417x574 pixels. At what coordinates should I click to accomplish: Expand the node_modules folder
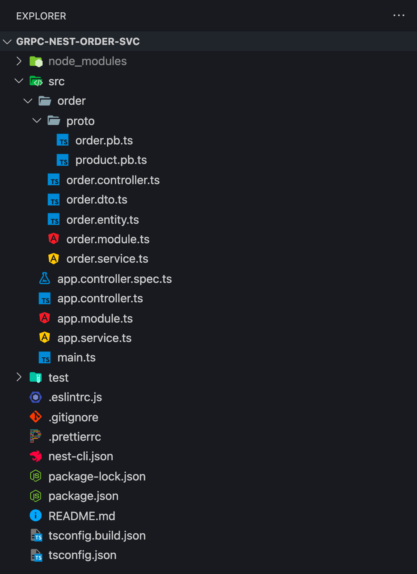[x=19, y=61]
